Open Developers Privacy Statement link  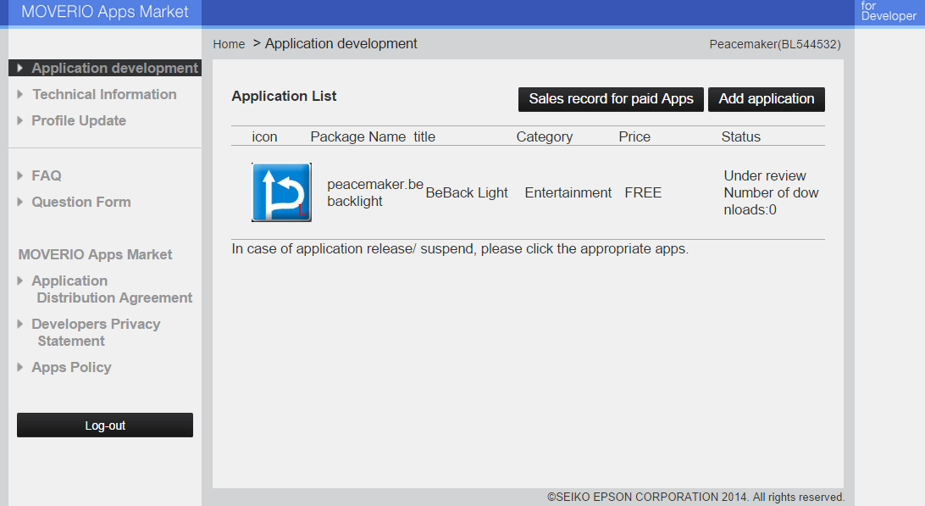point(96,332)
